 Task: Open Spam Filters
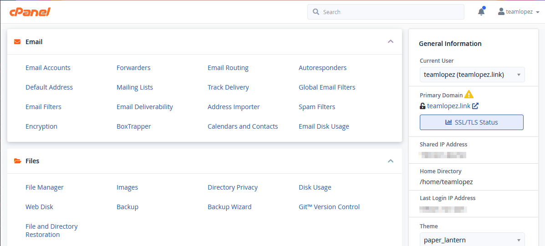click(x=317, y=106)
